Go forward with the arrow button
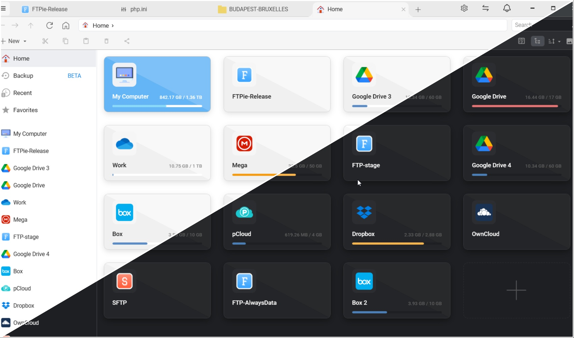This screenshot has width=574, height=338. tap(15, 25)
